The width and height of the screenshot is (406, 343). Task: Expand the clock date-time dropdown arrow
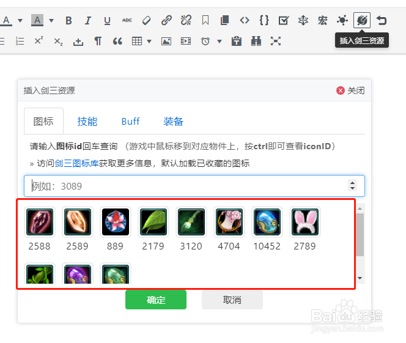pyautogui.click(x=220, y=41)
